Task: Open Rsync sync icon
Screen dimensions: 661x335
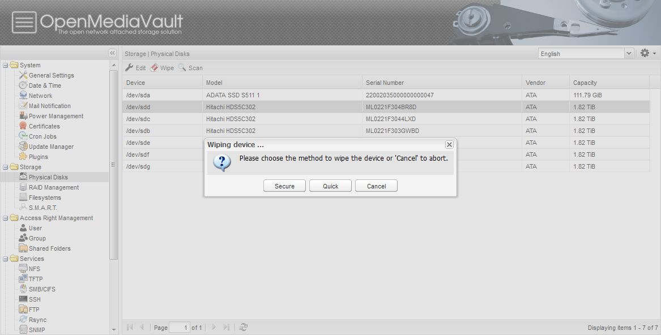Action: click(x=23, y=319)
